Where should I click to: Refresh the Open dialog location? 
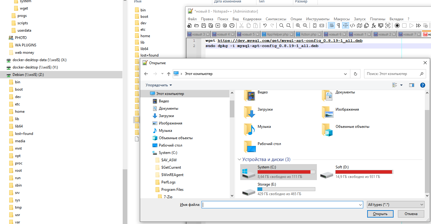pyautogui.click(x=355, y=74)
